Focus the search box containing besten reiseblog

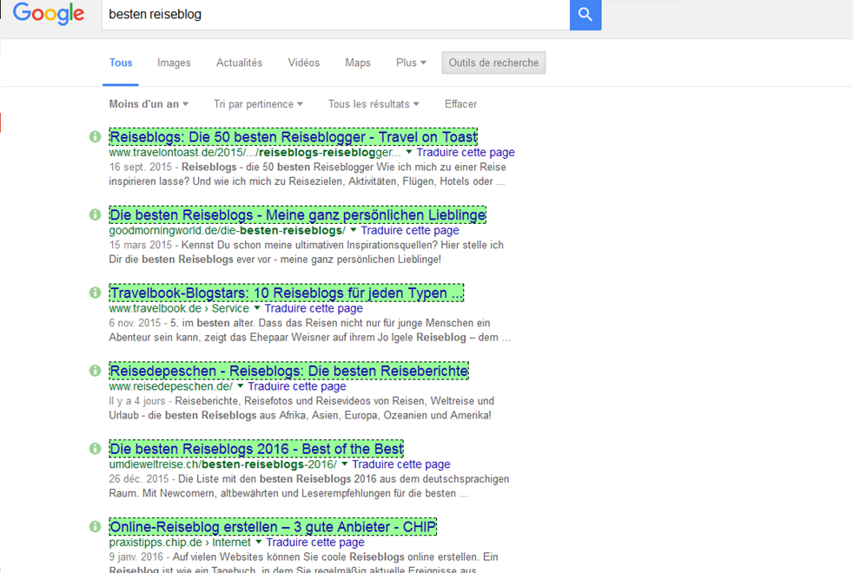click(335, 15)
